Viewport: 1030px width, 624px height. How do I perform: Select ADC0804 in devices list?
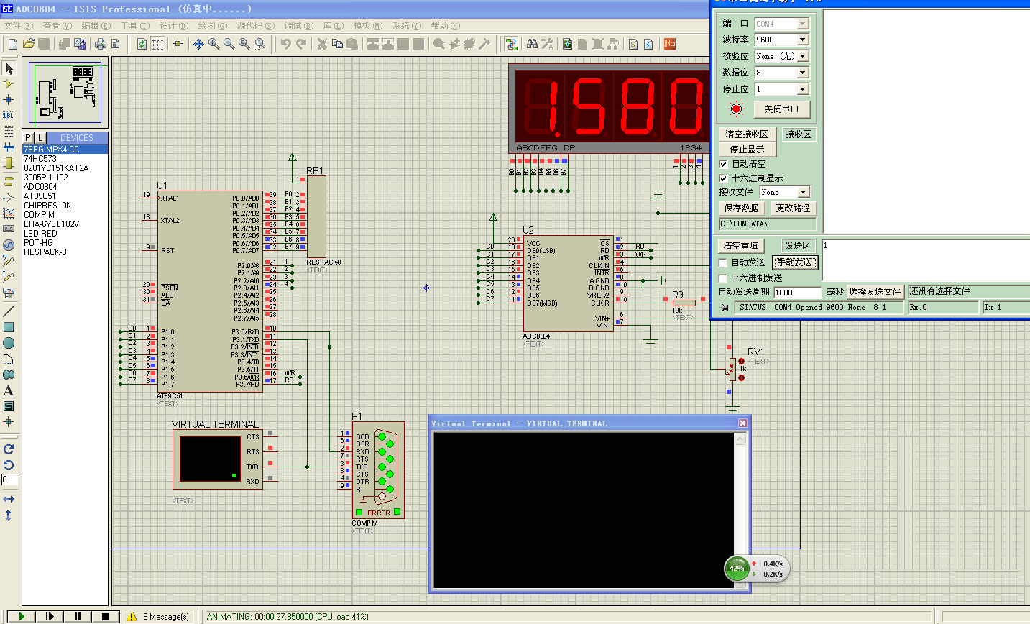point(40,187)
